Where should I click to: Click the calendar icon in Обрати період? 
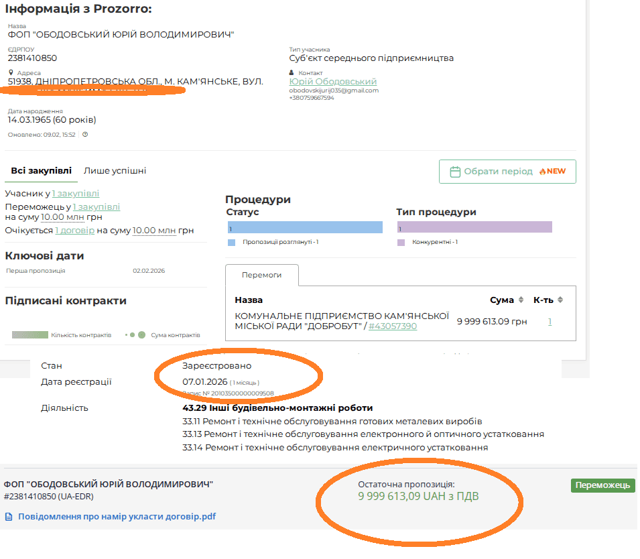pyautogui.click(x=455, y=172)
